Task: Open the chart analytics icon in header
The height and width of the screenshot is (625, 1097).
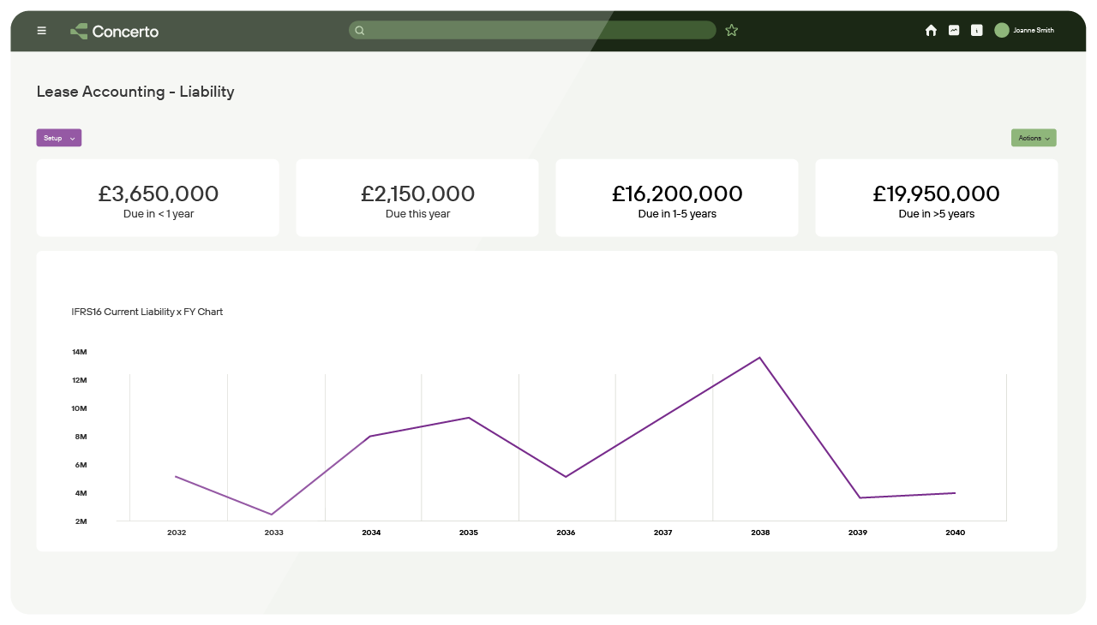Action: tap(954, 31)
